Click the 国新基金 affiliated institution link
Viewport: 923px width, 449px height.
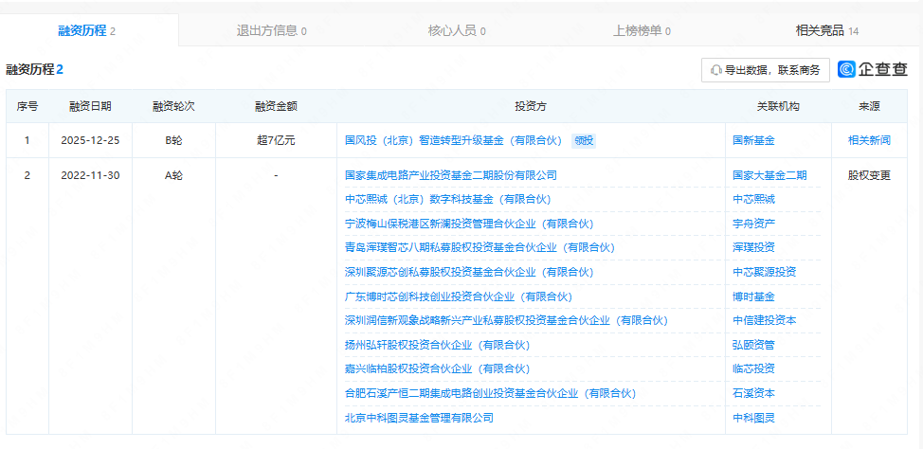pyautogui.click(x=753, y=140)
